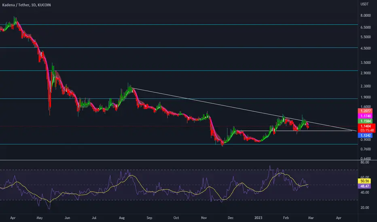Viewport: 377px width, 222px height.
Task: Click the yellow 50.56 RSI tag
Action: pos(365,181)
